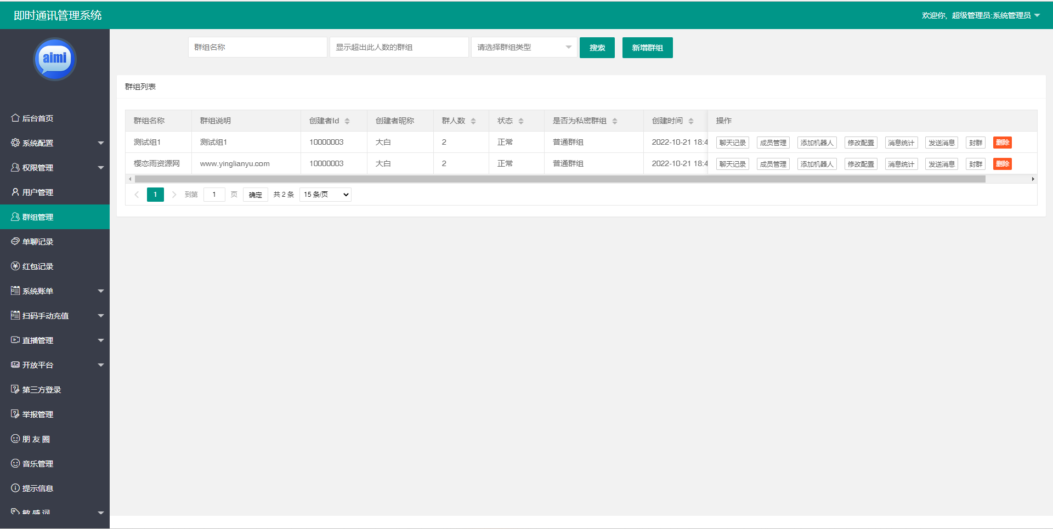Click the ledger icon beside 系统账单
Image resolution: width=1053 pixels, height=529 pixels.
pyautogui.click(x=15, y=291)
